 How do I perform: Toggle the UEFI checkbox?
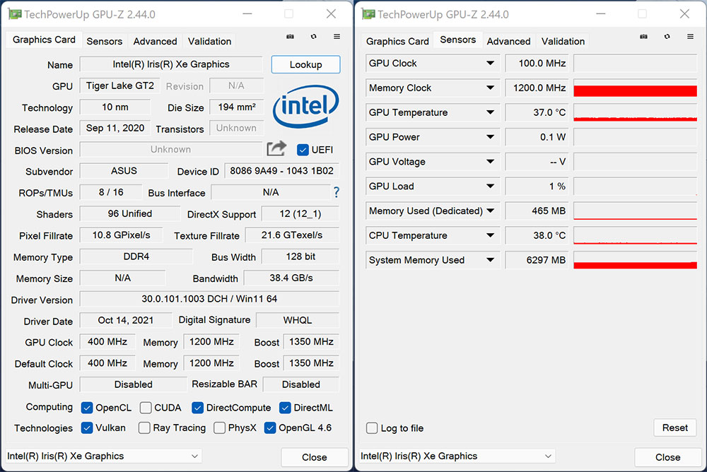coord(303,150)
